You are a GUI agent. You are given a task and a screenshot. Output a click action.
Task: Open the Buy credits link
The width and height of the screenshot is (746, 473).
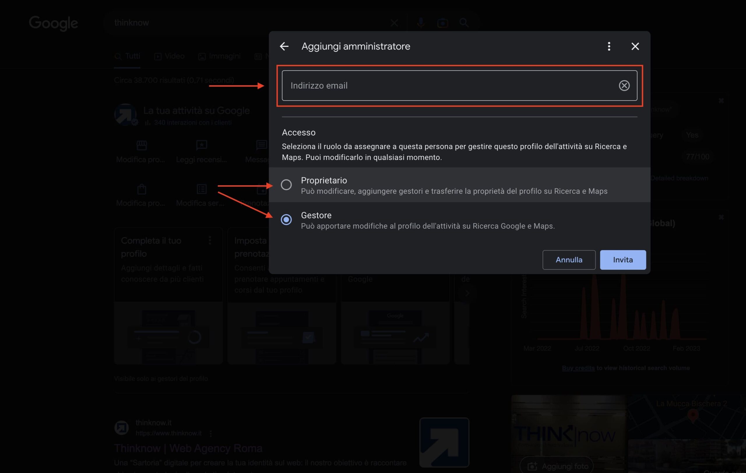pos(578,368)
